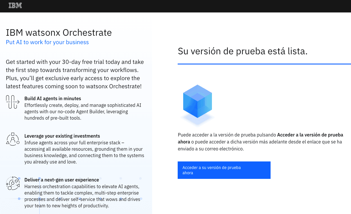Screen dimensions: 351x214
Task: Click the enviado a su correo electrónico text line
Action: coord(210,149)
